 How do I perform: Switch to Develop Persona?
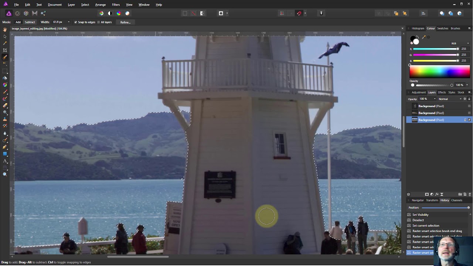[26, 13]
